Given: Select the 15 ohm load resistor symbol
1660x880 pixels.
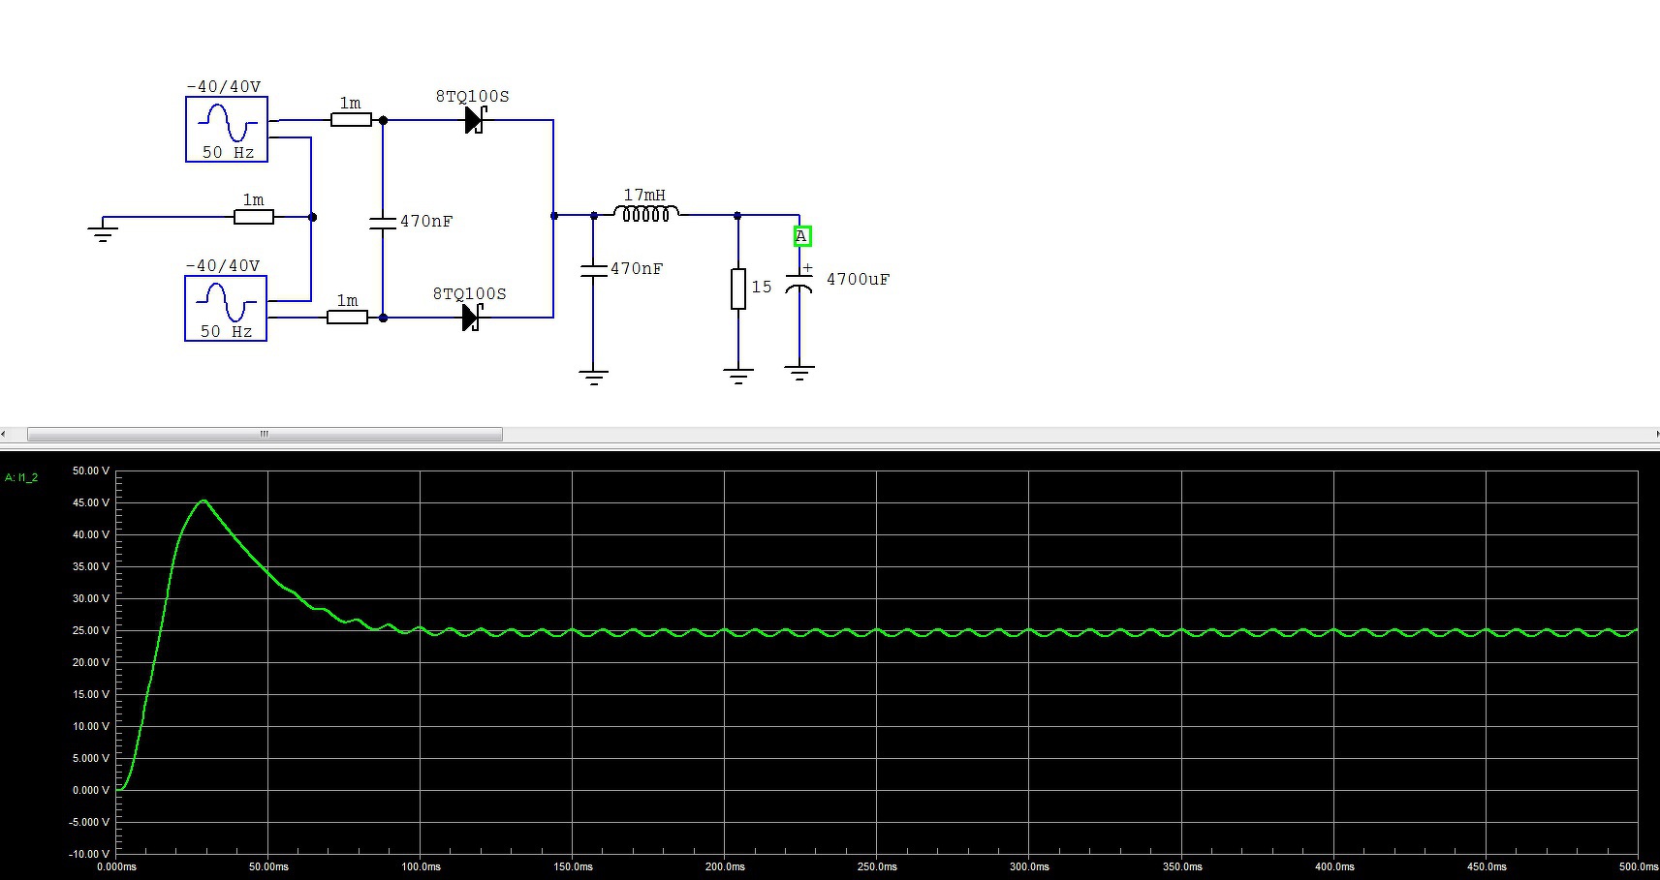Looking at the screenshot, I should coord(738,288).
